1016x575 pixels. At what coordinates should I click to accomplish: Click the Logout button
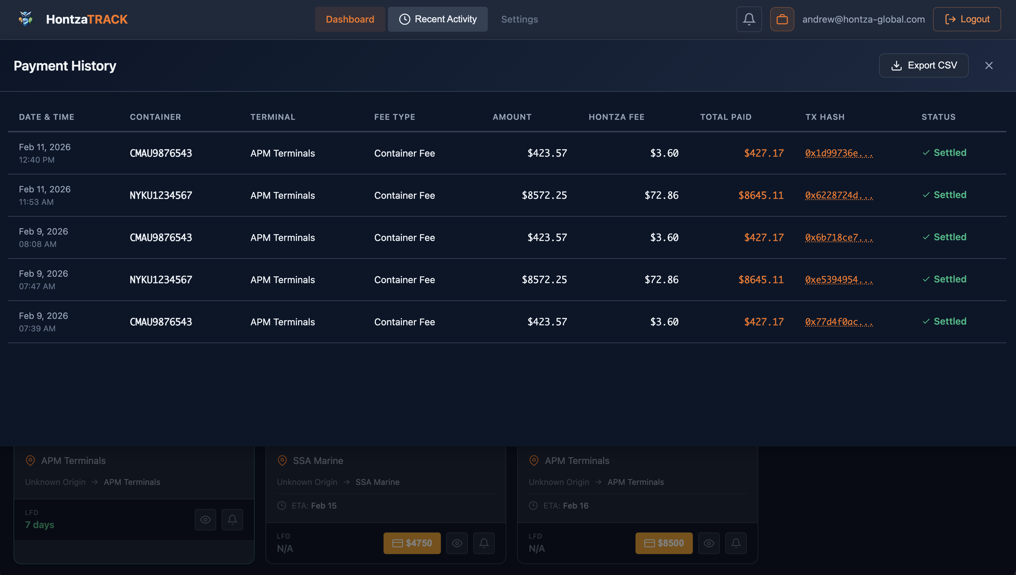click(x=967, y=19)
